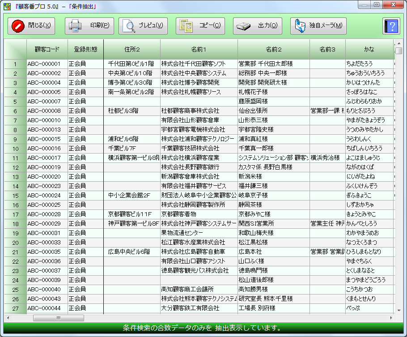Select the 登録形態 column header
Screen dimensions: 407x337
point(85,49)
